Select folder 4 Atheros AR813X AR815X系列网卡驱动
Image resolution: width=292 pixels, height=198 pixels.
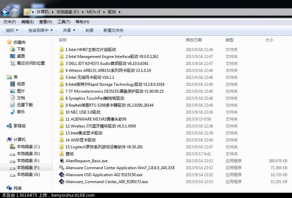pos(105,71)
